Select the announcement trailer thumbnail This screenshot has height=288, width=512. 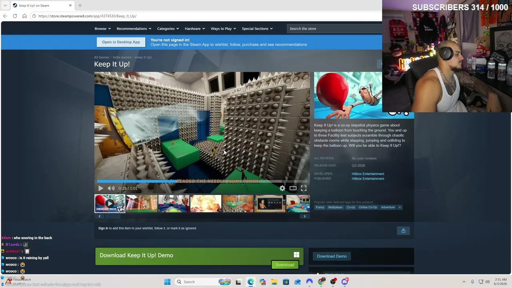pyautogui.click(x=110, y=204)
